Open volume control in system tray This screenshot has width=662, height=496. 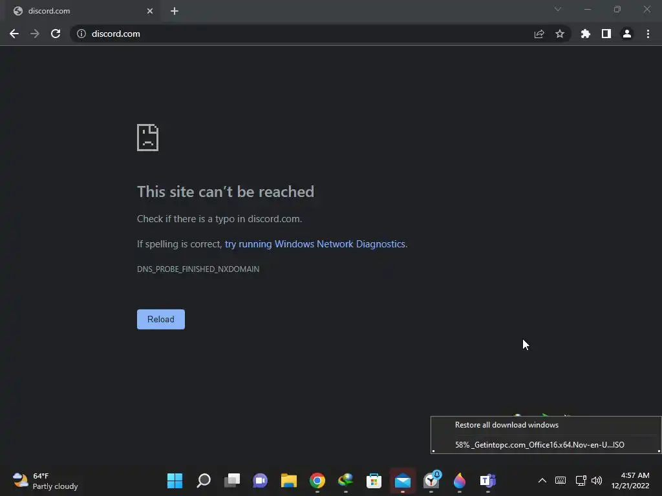pos(597,480)
